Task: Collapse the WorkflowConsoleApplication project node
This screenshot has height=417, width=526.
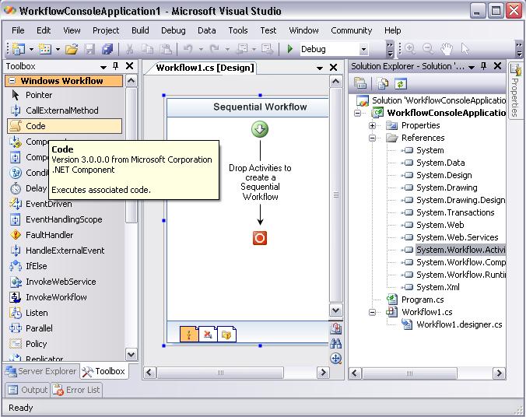Action: click(x=358, y=113)
